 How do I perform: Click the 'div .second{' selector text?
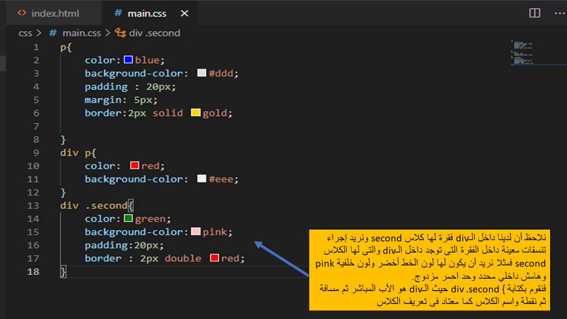click(97, 206)
